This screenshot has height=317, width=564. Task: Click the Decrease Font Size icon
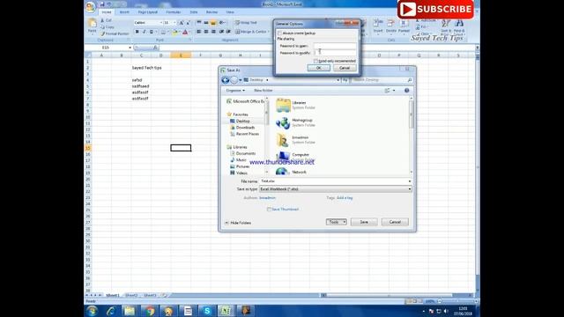188,23
